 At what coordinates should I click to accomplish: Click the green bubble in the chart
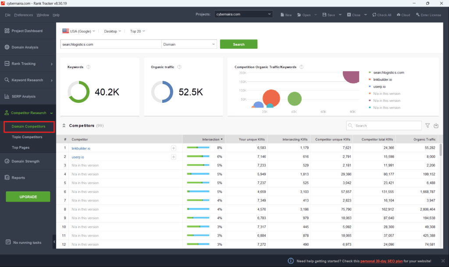[294, 99]
